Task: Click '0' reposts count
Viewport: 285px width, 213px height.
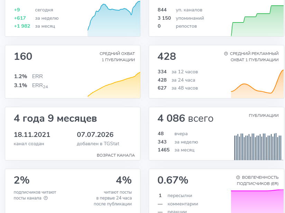Action: click(x=159, y=26)
